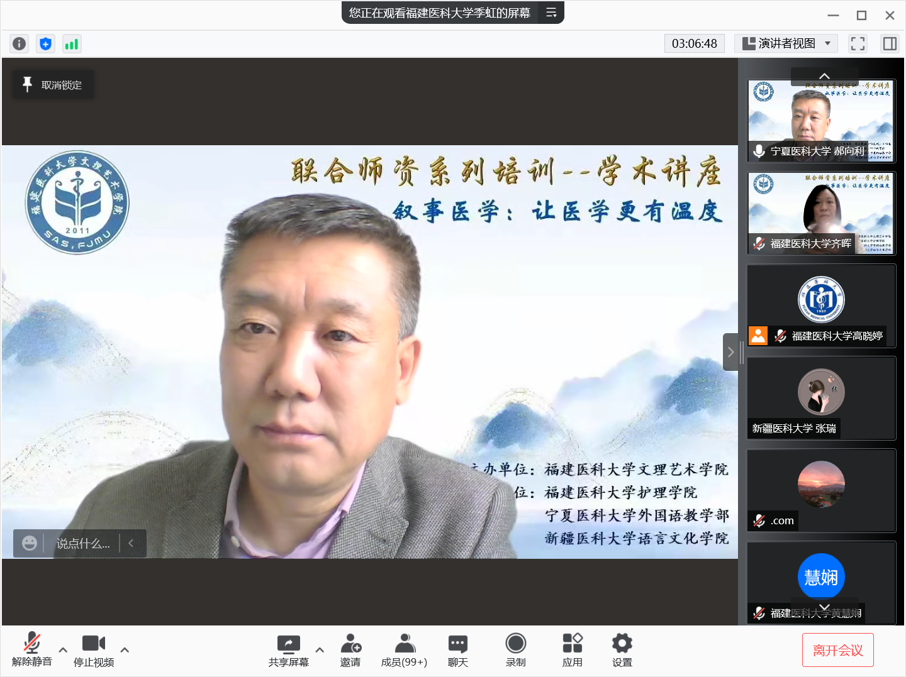
Task: Unpin video with 取消锁定
Action: (x=53, y=85)
